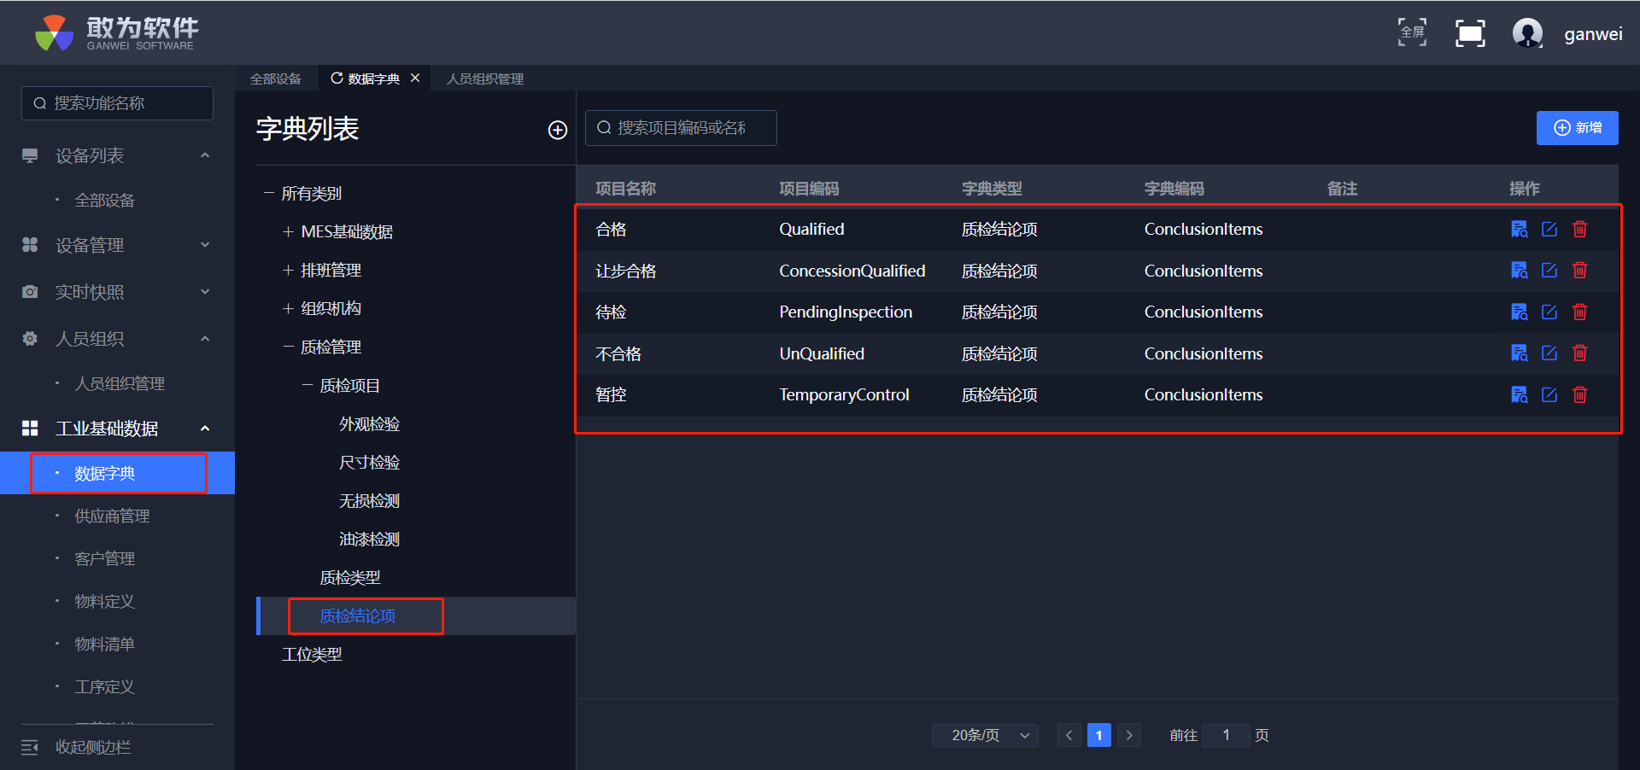Delete the 待检 entry

tap(1580, 312)
